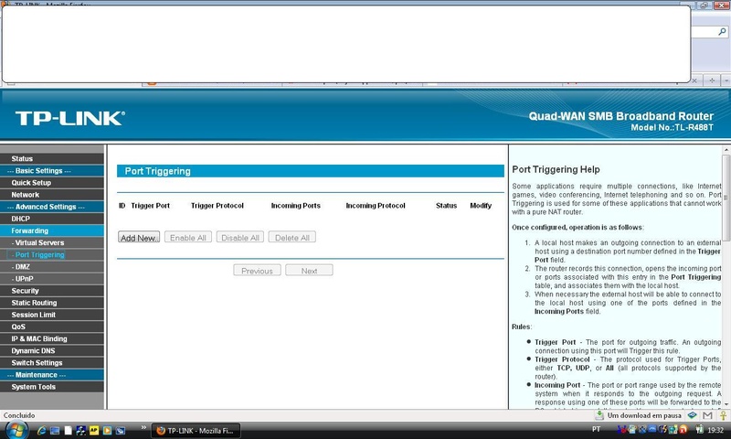
Task: Open the Security menu item
Action: click(x=52, y=291)
